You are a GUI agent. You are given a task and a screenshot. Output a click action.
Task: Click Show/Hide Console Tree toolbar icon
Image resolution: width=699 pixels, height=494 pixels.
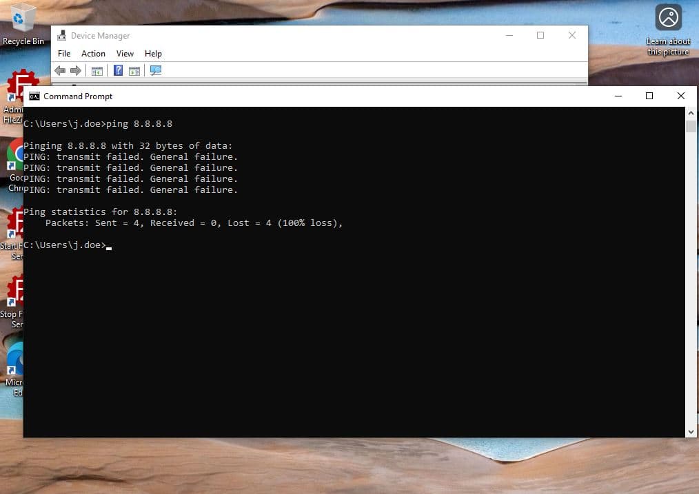pyautogui.click(x=97, y=71)
